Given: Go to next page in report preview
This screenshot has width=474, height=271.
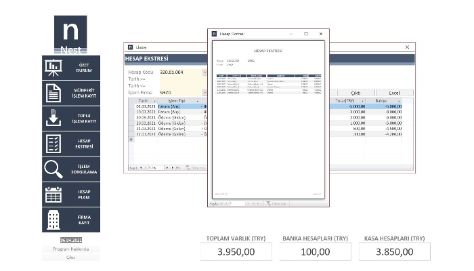Looking at the screenshot, I should 249,203.
